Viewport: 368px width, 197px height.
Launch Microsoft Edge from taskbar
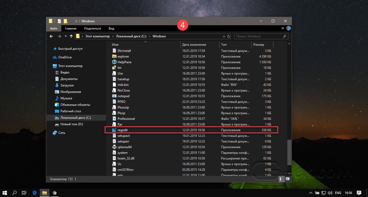(34, 193)
